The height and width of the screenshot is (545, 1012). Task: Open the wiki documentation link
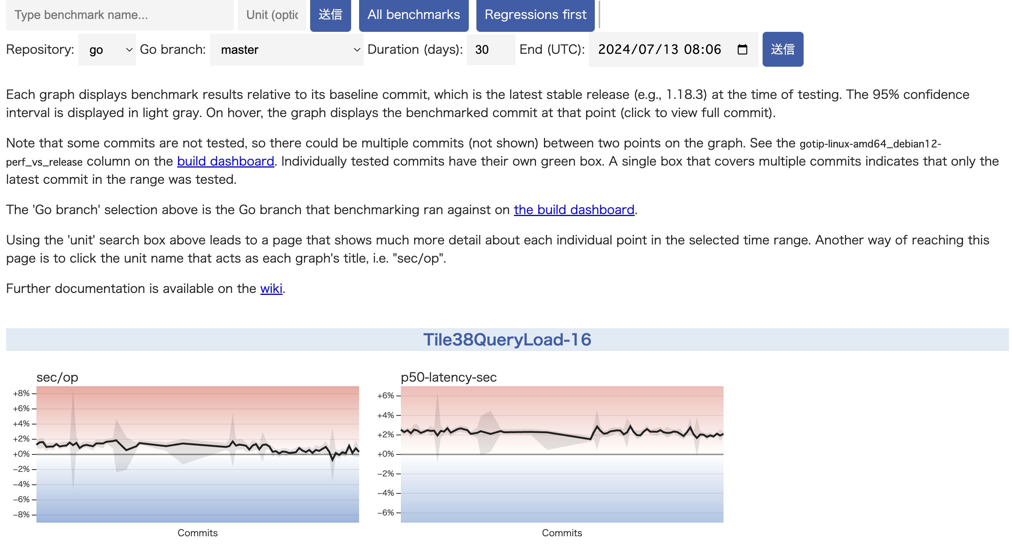[x=271, y=288]
